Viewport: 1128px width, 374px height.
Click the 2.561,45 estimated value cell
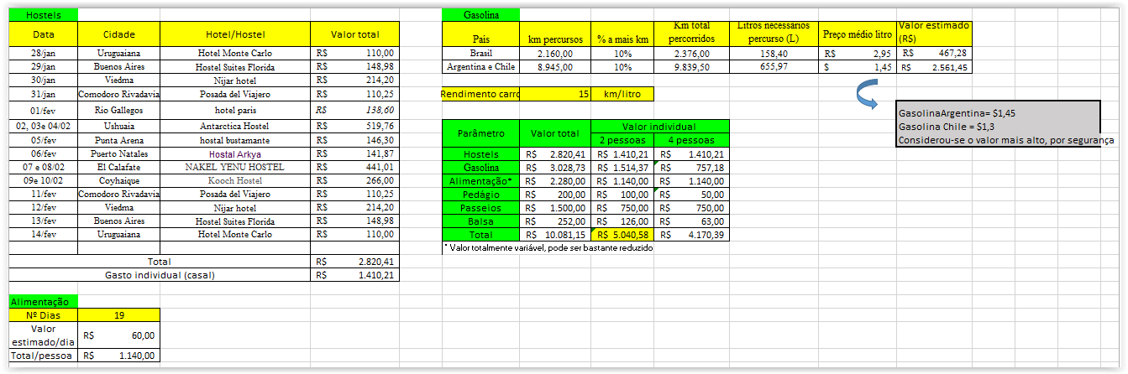click(x=935, y=66)
